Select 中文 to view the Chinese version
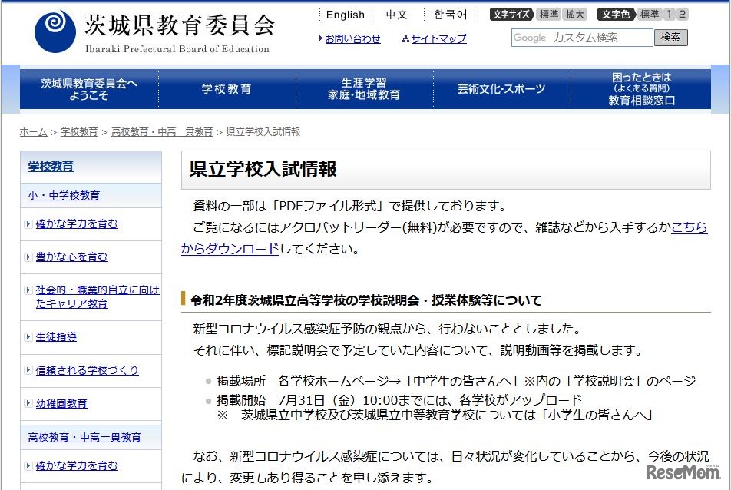The height and width of the screenshot is (490, 731). (x=396, y=15)
